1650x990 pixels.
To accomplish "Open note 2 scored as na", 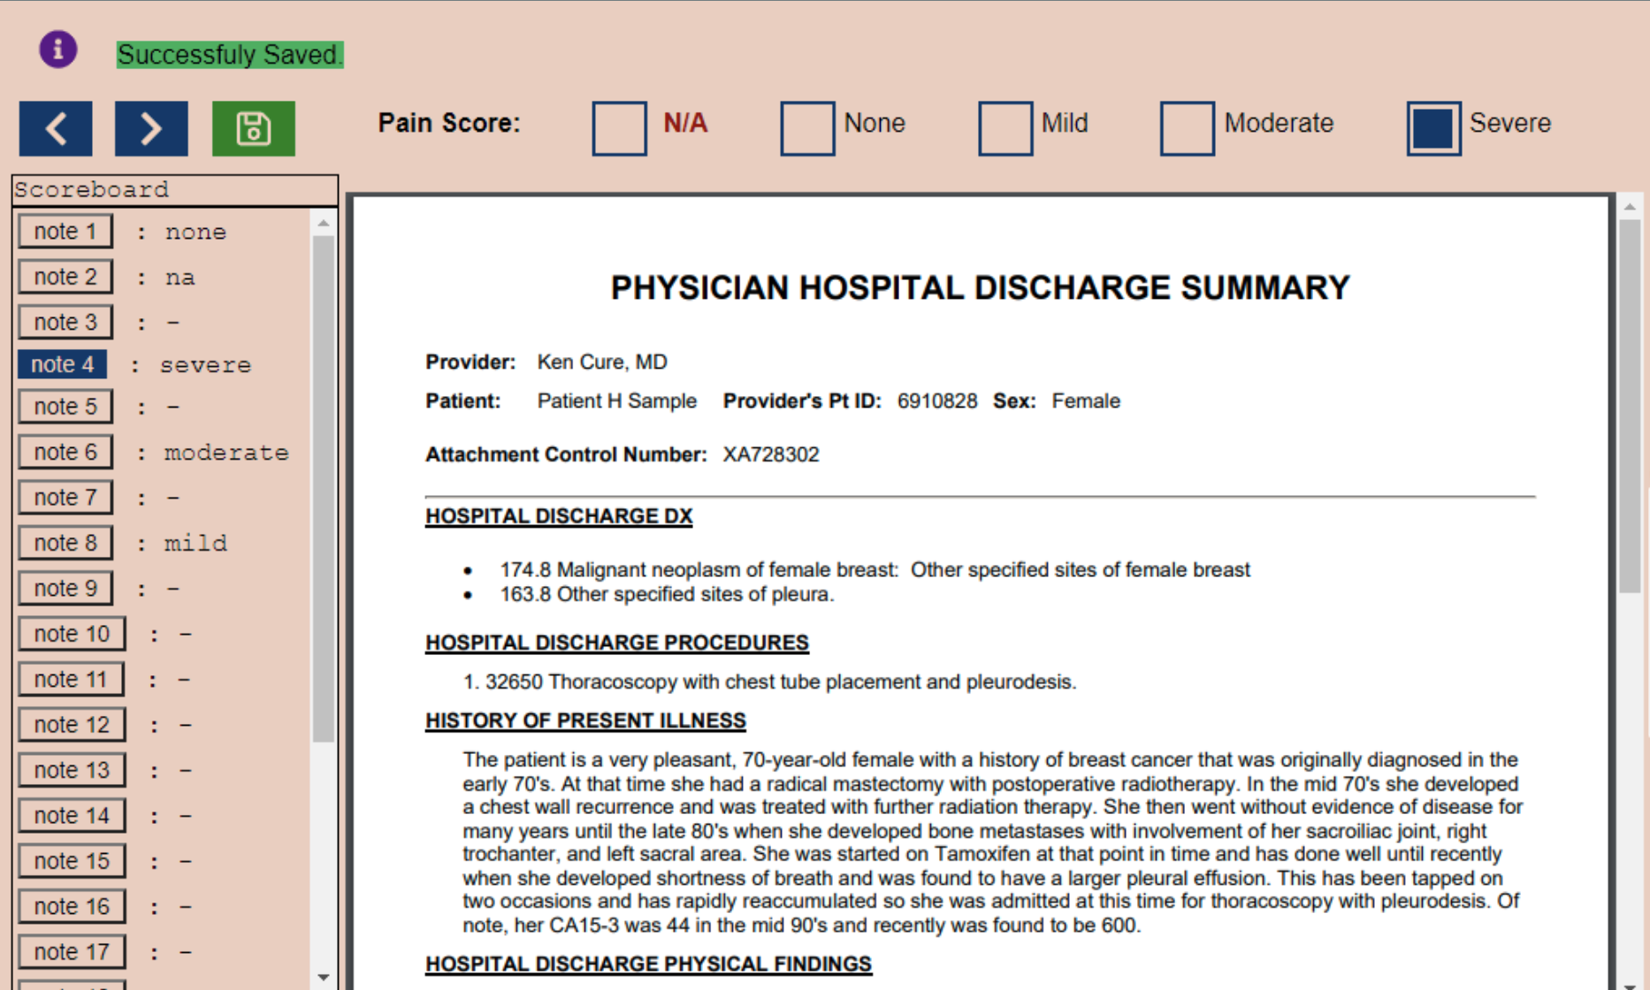I will click(65, 276).
